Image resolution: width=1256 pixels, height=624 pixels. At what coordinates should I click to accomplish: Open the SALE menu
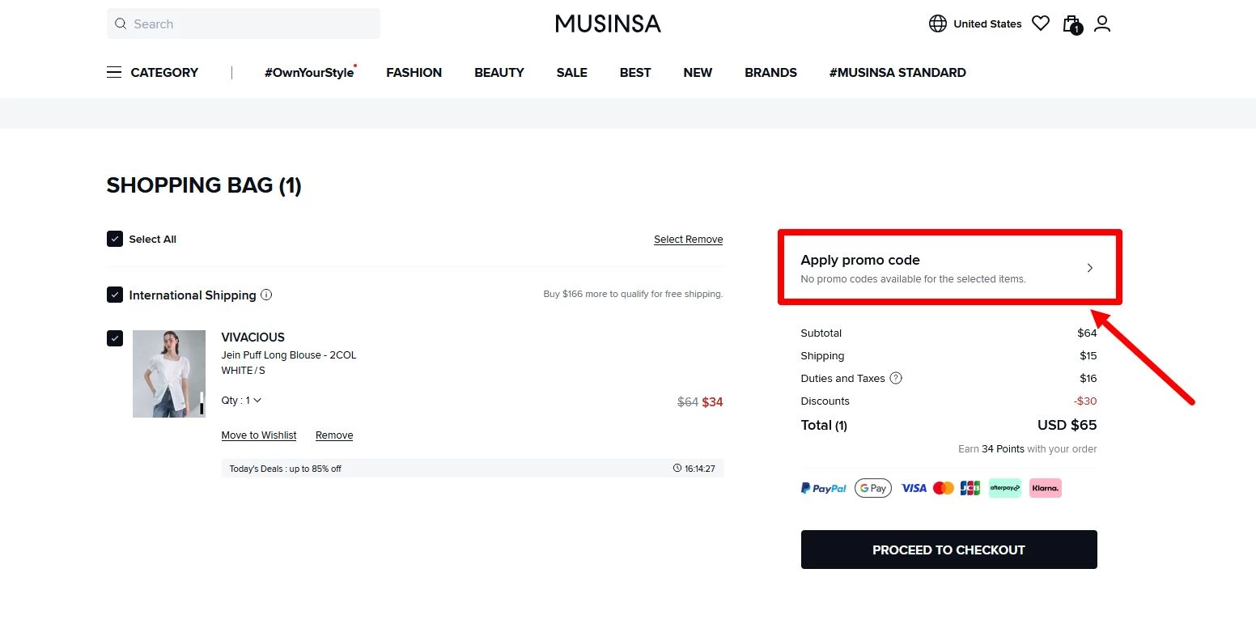572,72
